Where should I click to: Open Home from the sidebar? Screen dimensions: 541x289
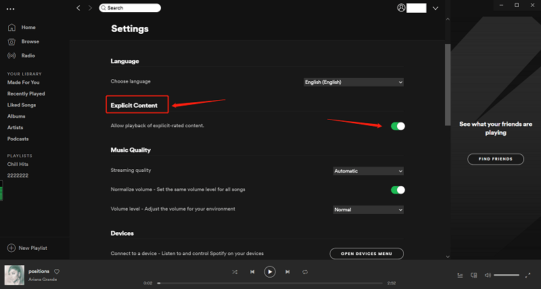click(28, 27)
